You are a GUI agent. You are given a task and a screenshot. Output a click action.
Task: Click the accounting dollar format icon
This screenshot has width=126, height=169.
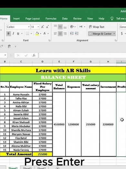(x=122, y=33)
